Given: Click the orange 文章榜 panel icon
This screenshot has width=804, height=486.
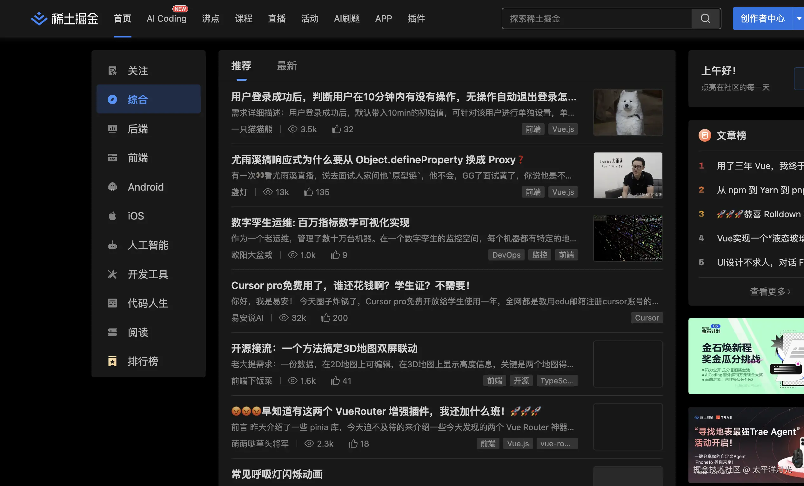Looking at the screenshot, I should click(705, 135).
